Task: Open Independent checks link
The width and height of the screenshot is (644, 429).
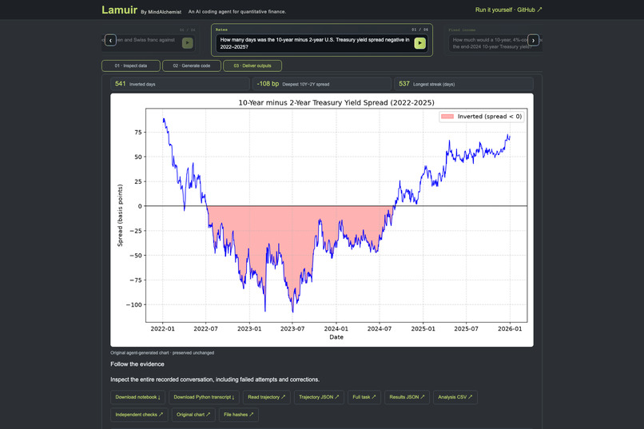Action: tap(139, 415)
